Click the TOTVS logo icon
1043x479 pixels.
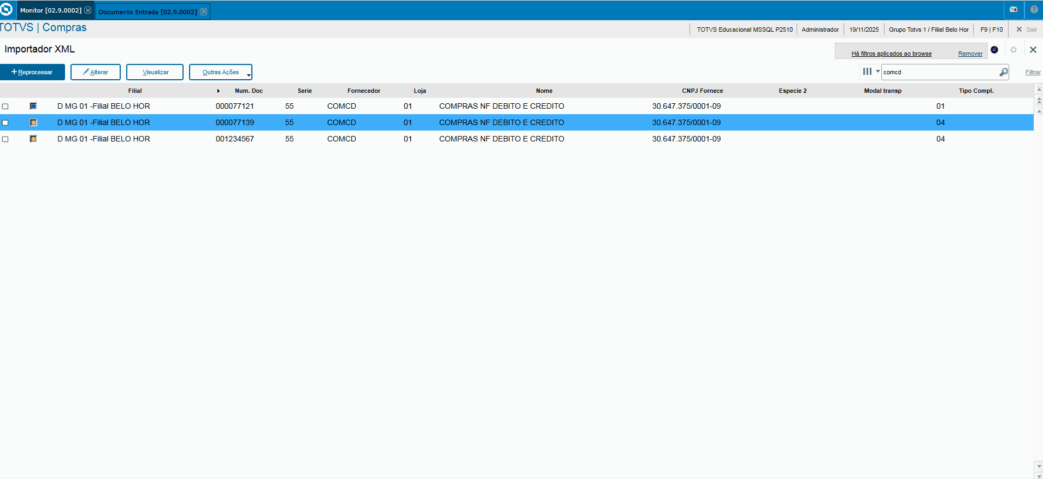[x=7, y=10]
